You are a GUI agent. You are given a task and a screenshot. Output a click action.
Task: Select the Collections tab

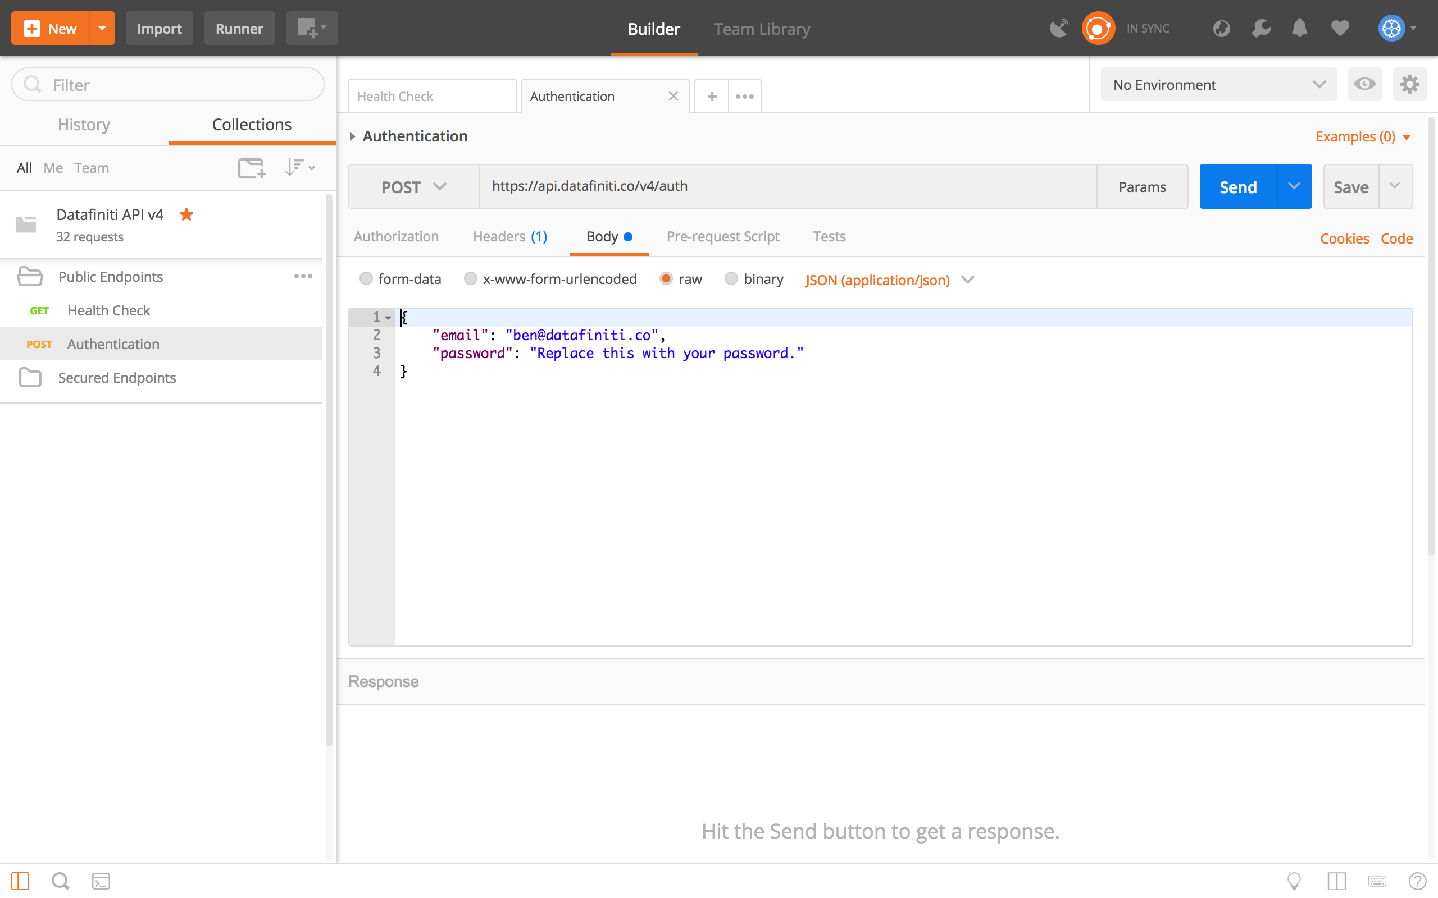point(252,124)
